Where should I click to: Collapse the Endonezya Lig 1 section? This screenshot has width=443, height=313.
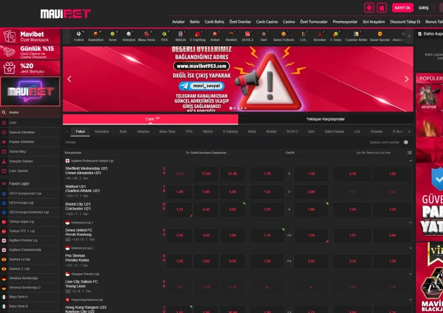(x=410, y=222)
